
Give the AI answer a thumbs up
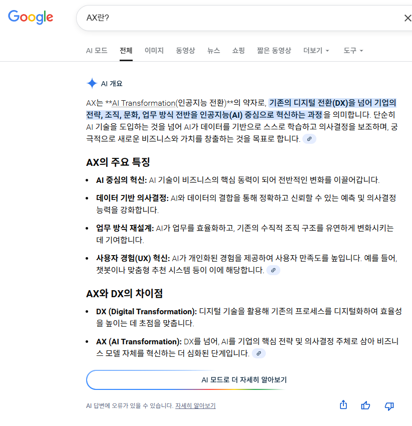click(365, 405)
